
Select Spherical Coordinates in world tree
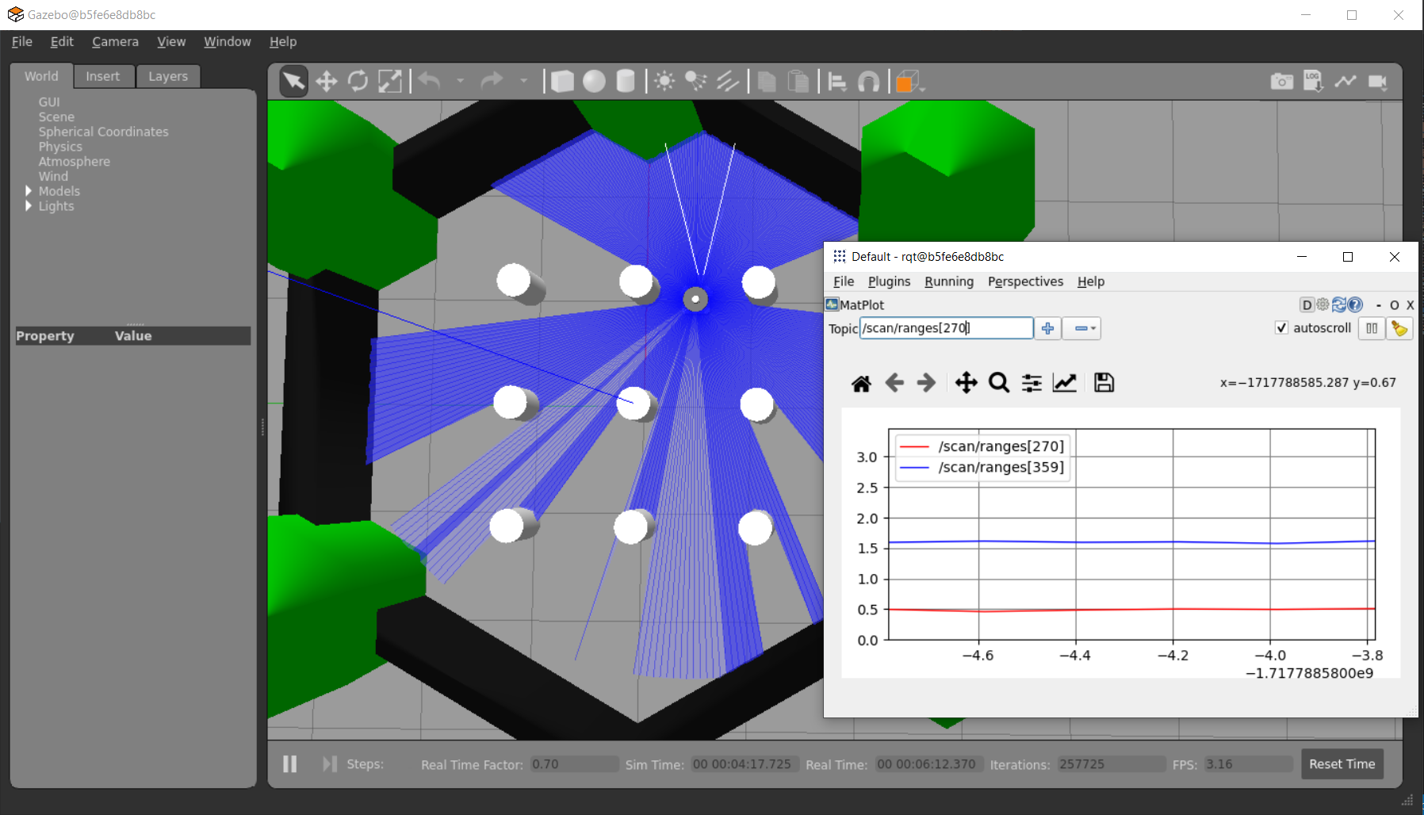pos(104,132)
